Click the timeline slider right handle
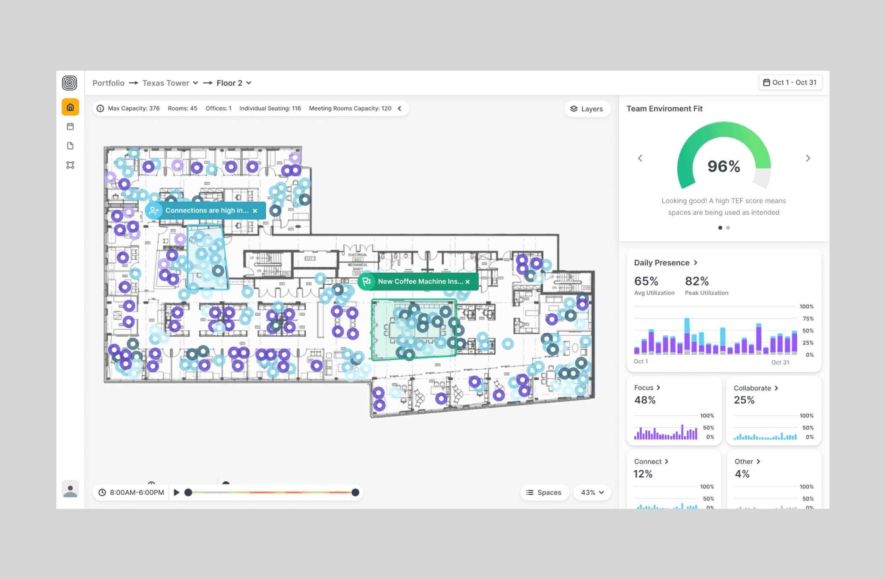 click(x=355, y=493)
